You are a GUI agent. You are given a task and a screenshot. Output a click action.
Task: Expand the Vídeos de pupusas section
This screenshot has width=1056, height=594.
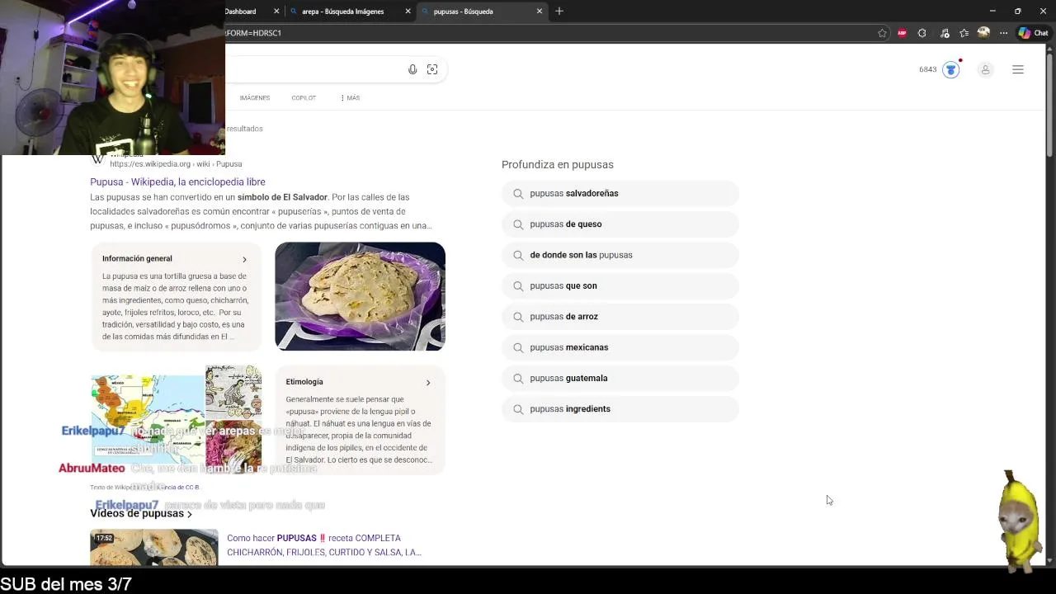141,513
